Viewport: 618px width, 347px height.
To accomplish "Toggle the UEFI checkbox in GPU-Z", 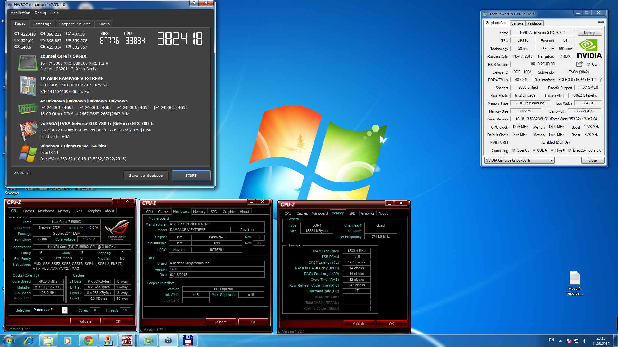I will pos(589,64).
